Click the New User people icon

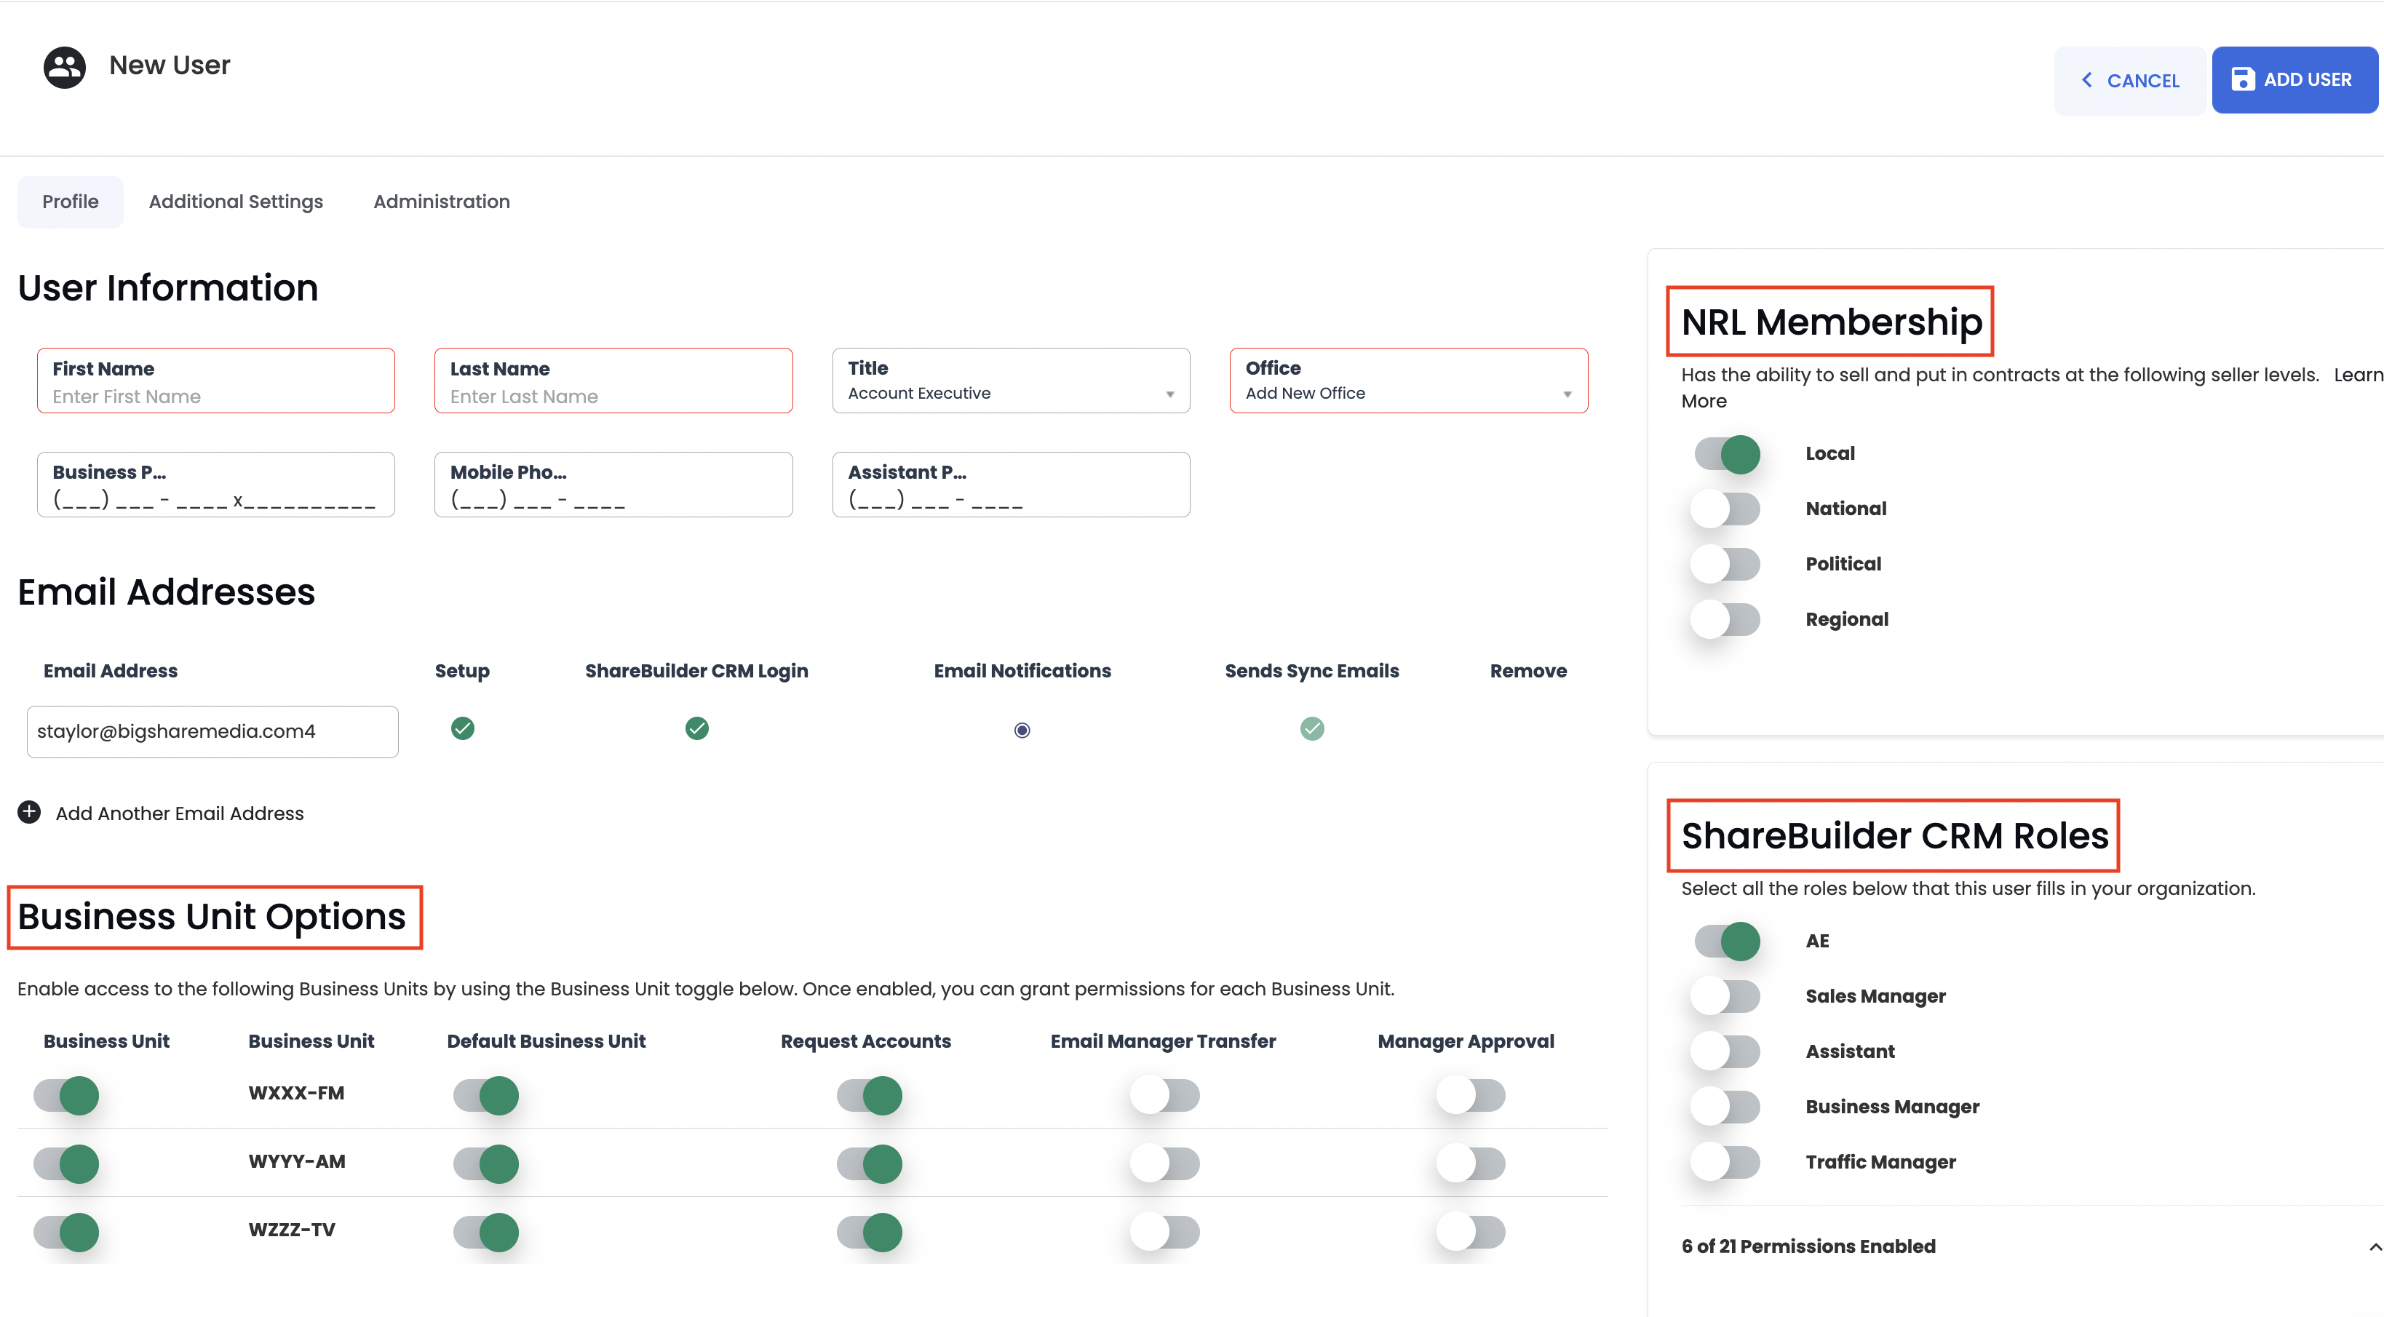[x=65, y=67]
